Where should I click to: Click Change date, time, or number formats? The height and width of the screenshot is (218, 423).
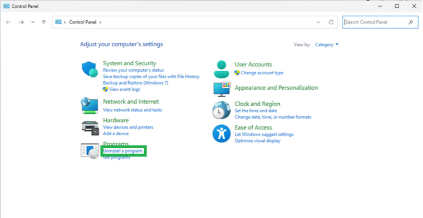tap(273, 117)
